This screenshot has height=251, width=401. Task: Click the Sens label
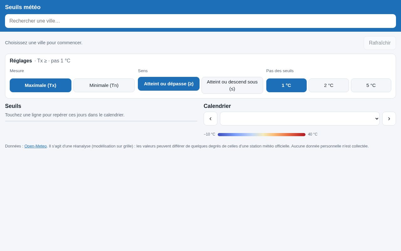143,71
